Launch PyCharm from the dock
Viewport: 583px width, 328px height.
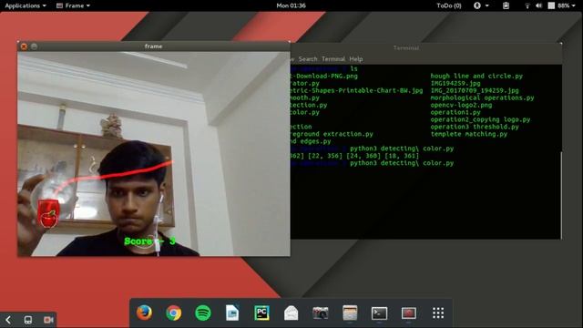[261, 313]
